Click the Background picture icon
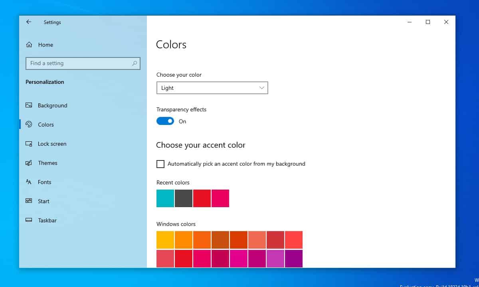Image resolution: width=479 pixels, height=287 pixels. click(29, 105)
